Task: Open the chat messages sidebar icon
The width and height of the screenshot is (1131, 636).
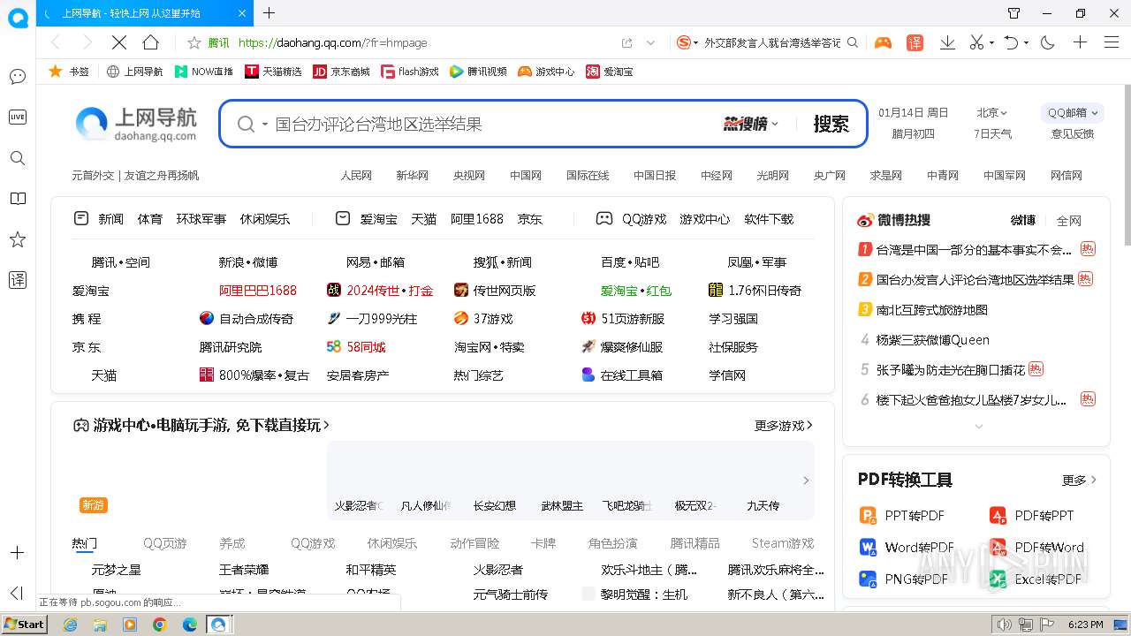Action: pos(17,77)
